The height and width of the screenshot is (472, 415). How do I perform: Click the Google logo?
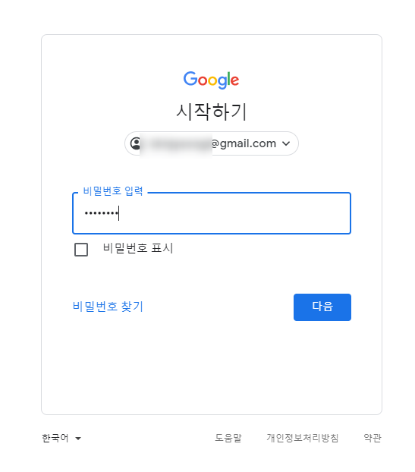pyautogui.click(x=211, y=80)
